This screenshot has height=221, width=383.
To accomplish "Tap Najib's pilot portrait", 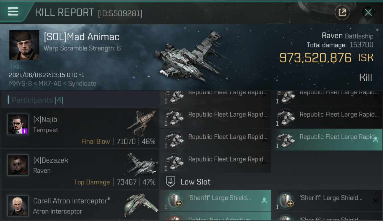I will click(x=18, y=124).
